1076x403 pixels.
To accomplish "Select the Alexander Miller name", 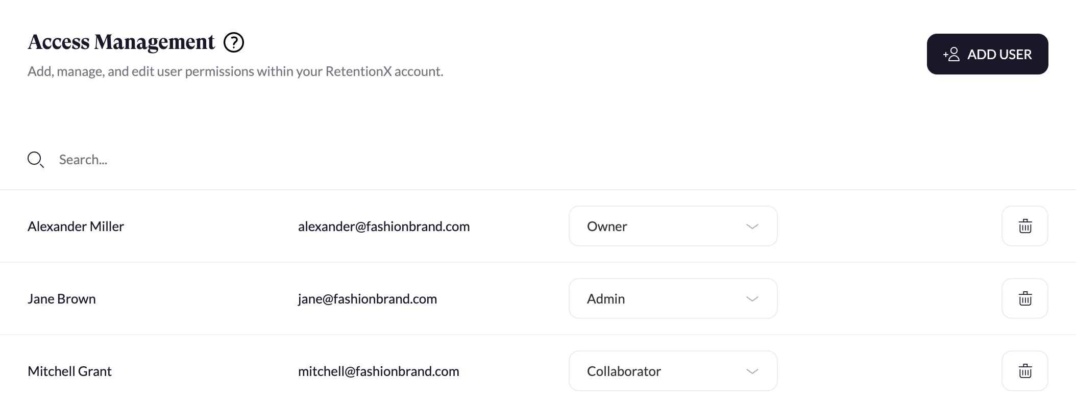I will click(76, 226).
